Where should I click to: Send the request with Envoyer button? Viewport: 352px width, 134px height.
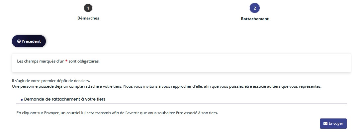(333, 123)
